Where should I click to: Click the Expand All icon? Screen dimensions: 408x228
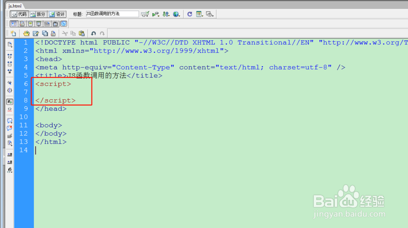[10, 71]
